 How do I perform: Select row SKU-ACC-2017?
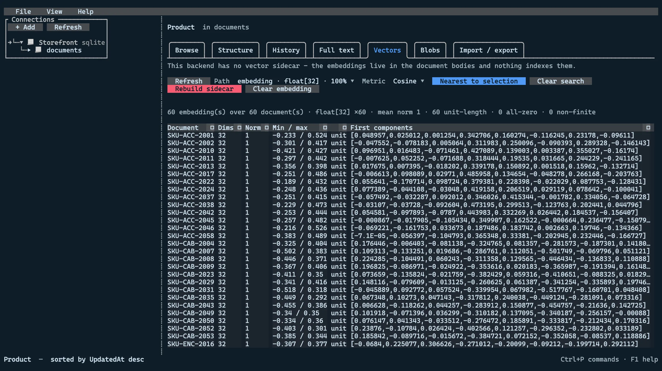410,174
